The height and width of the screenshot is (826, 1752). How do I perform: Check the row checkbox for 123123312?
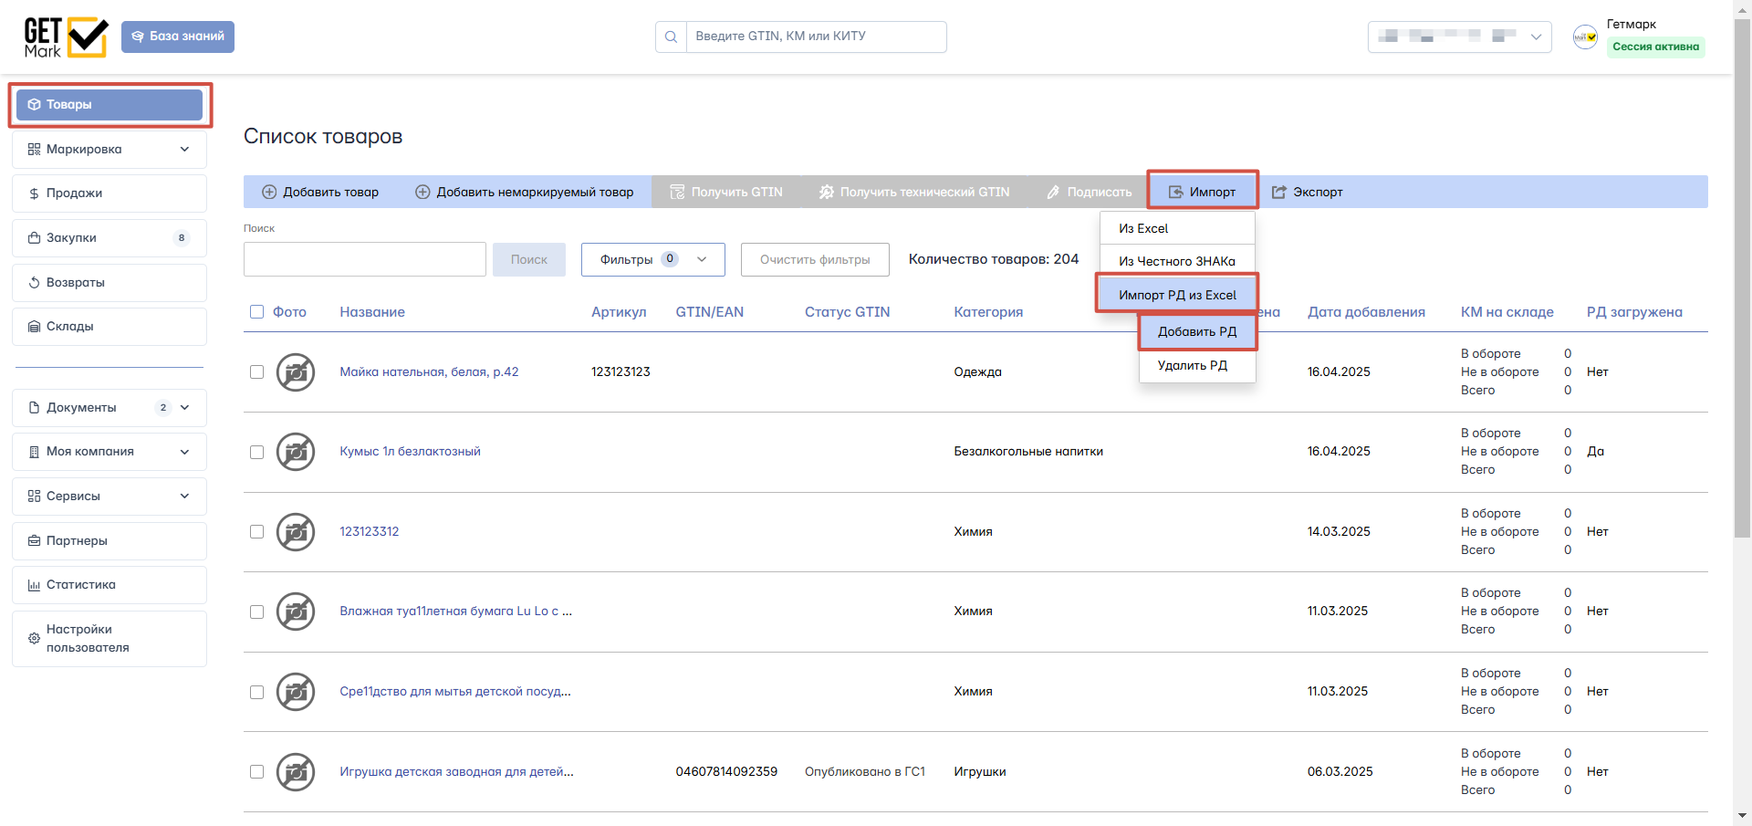(256, 532)
